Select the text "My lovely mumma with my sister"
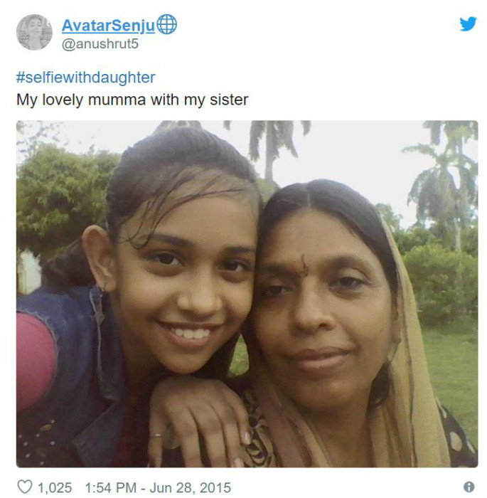This screenshot has height=498, width=487. pos(132,100)
